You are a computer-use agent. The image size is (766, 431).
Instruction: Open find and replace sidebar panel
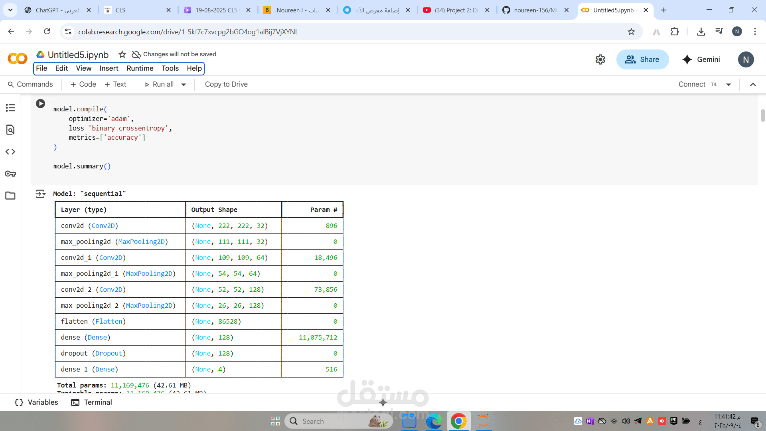(x=10, y=130)
